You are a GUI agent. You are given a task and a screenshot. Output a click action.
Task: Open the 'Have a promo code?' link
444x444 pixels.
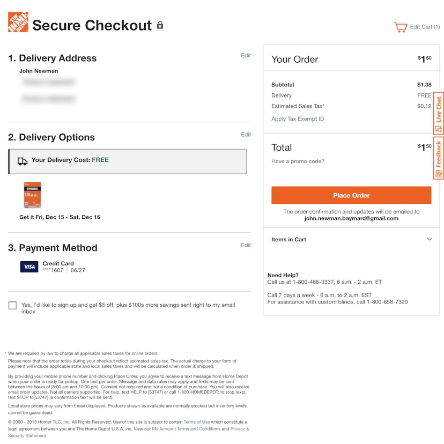[x=298, y=161]
